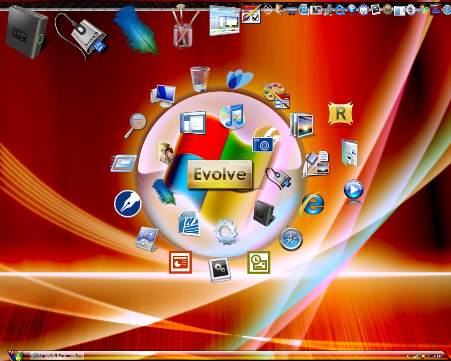The width and height of the screenshot is (451, 361).
Task: Open the keyboard device icon on the ring
Action: (147, 239)
